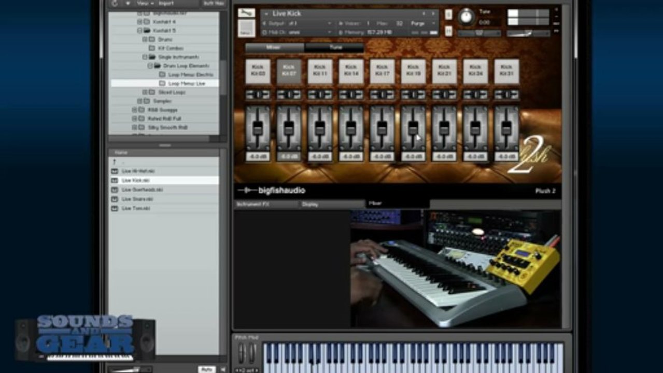The height and width of the screenshot is (373, 663).
Task: Select the Kick Kit 24 pad
Action: pyautogui.click(x=475, y=71)
